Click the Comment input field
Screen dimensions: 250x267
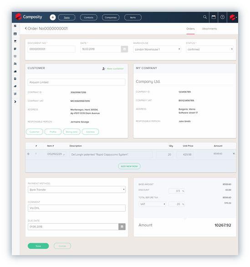pyautogui.click(x=77, y=208)
